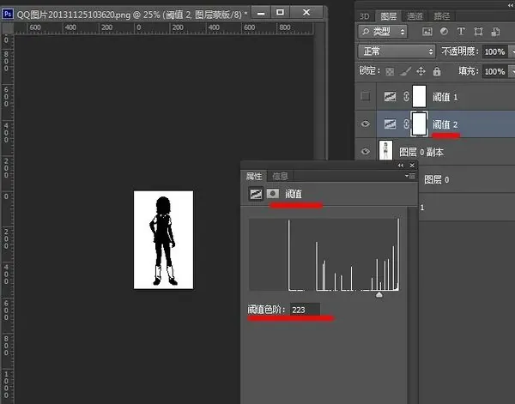Open the blend mode 正常 dropdown
This screenshot has height=404, width=515.
click(397, 51)
